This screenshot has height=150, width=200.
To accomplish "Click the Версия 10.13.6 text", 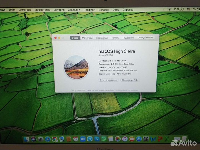I will click(x=106, y=55).
